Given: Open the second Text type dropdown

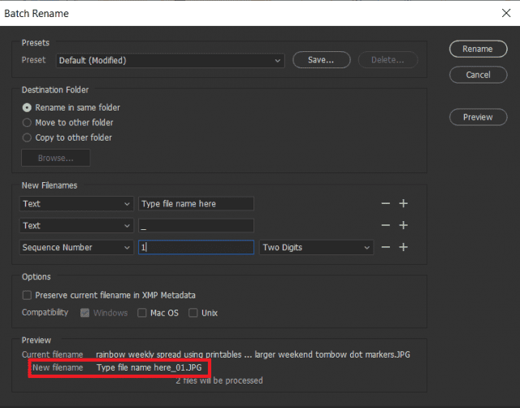Looking at the screenshot, I should pos(76,226).
